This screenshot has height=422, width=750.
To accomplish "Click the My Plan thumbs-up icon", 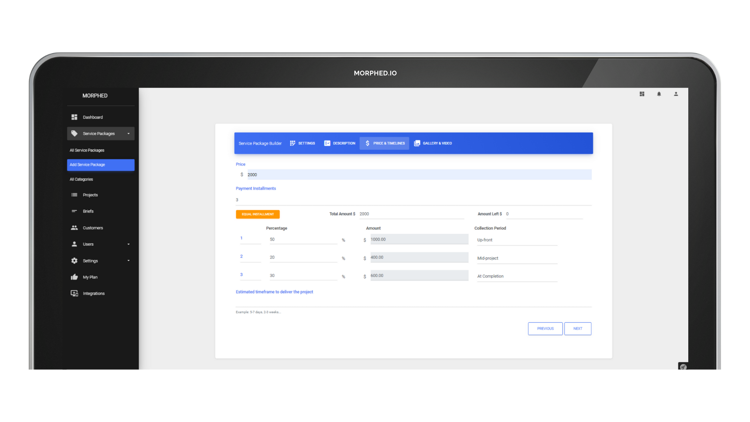I will coord(74,277).
